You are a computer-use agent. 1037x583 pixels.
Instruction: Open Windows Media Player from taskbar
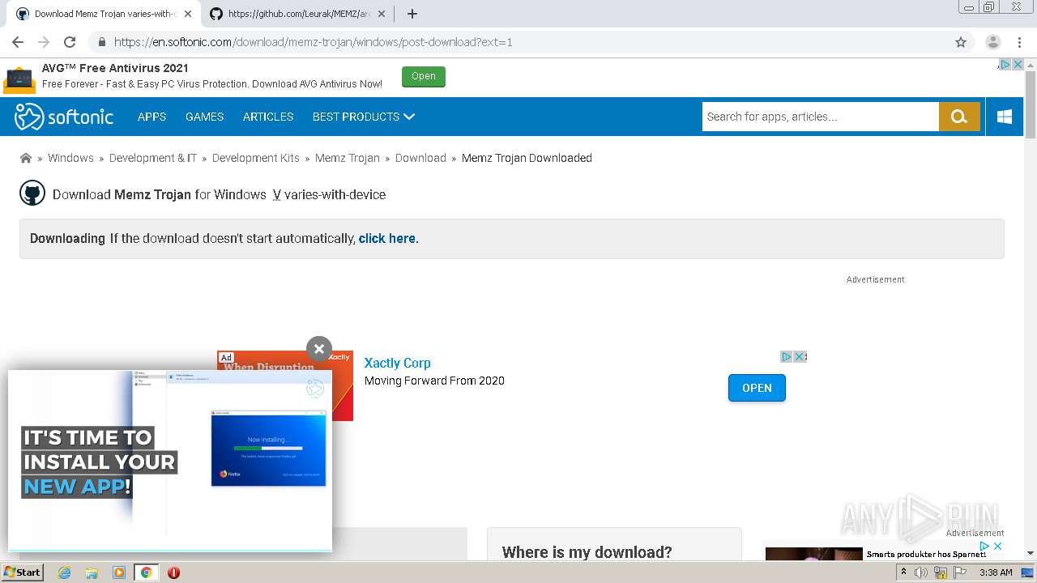tap(119, 572)
